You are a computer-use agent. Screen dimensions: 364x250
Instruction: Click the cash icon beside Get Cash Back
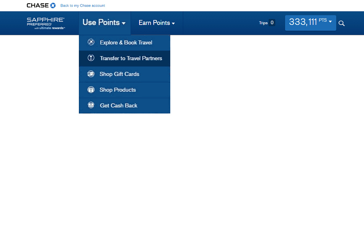point(91,105)
